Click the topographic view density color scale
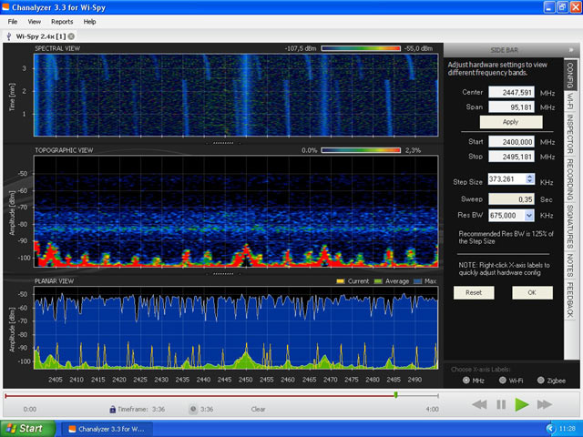Viewport: 583px width, 437px height. point(361,150)
